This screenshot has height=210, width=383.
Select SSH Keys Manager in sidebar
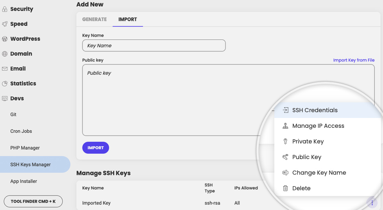(x=35, y=164)
